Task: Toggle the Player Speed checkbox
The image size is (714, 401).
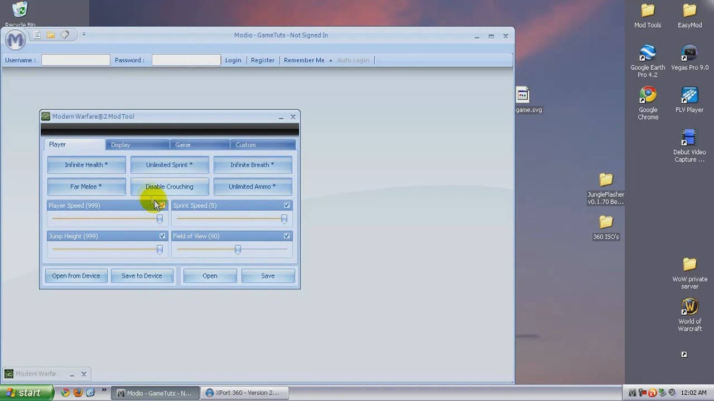Action: point(162,205)
